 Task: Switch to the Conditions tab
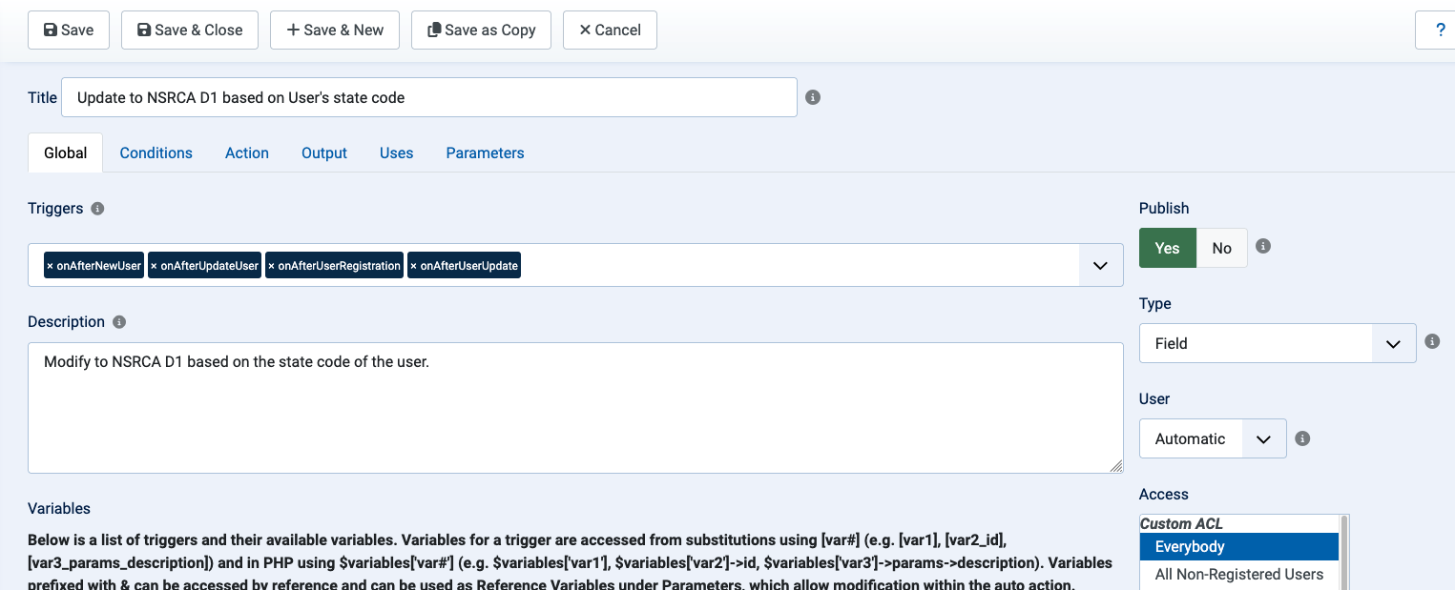coord(156,153)
